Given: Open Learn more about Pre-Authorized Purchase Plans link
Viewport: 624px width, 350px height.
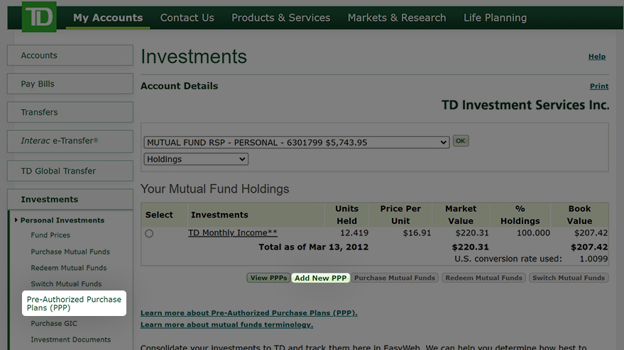Looking at the screenshot, I should (248, 312).
